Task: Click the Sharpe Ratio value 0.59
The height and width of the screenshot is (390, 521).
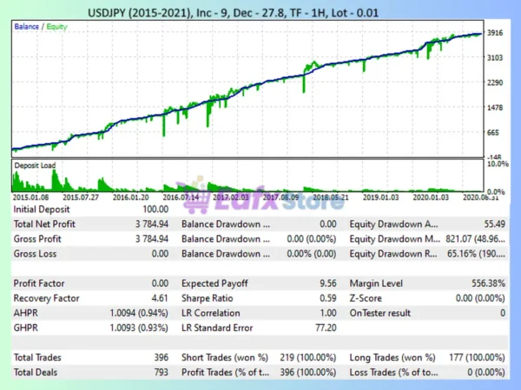Action: (x=328, y=298)
